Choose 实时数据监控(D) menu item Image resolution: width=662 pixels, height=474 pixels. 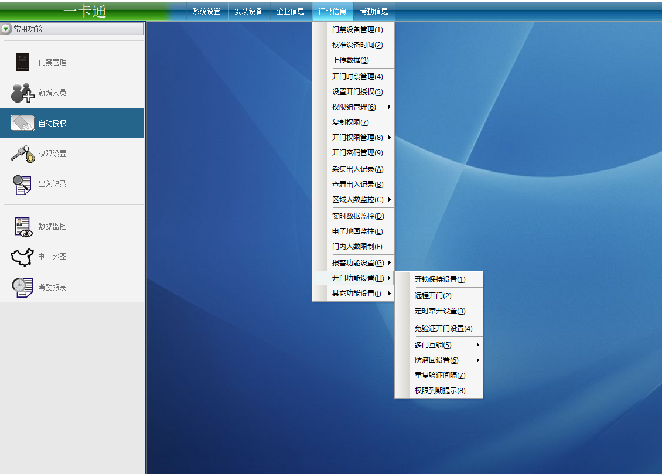(x=357, y=216)
